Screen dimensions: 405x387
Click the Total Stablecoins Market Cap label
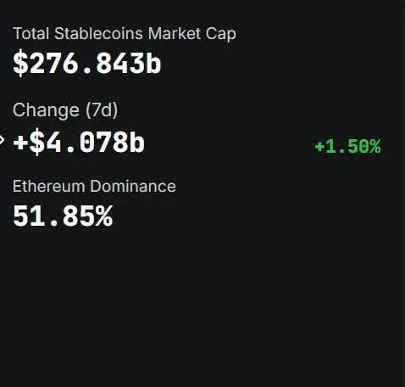point(125,34)
